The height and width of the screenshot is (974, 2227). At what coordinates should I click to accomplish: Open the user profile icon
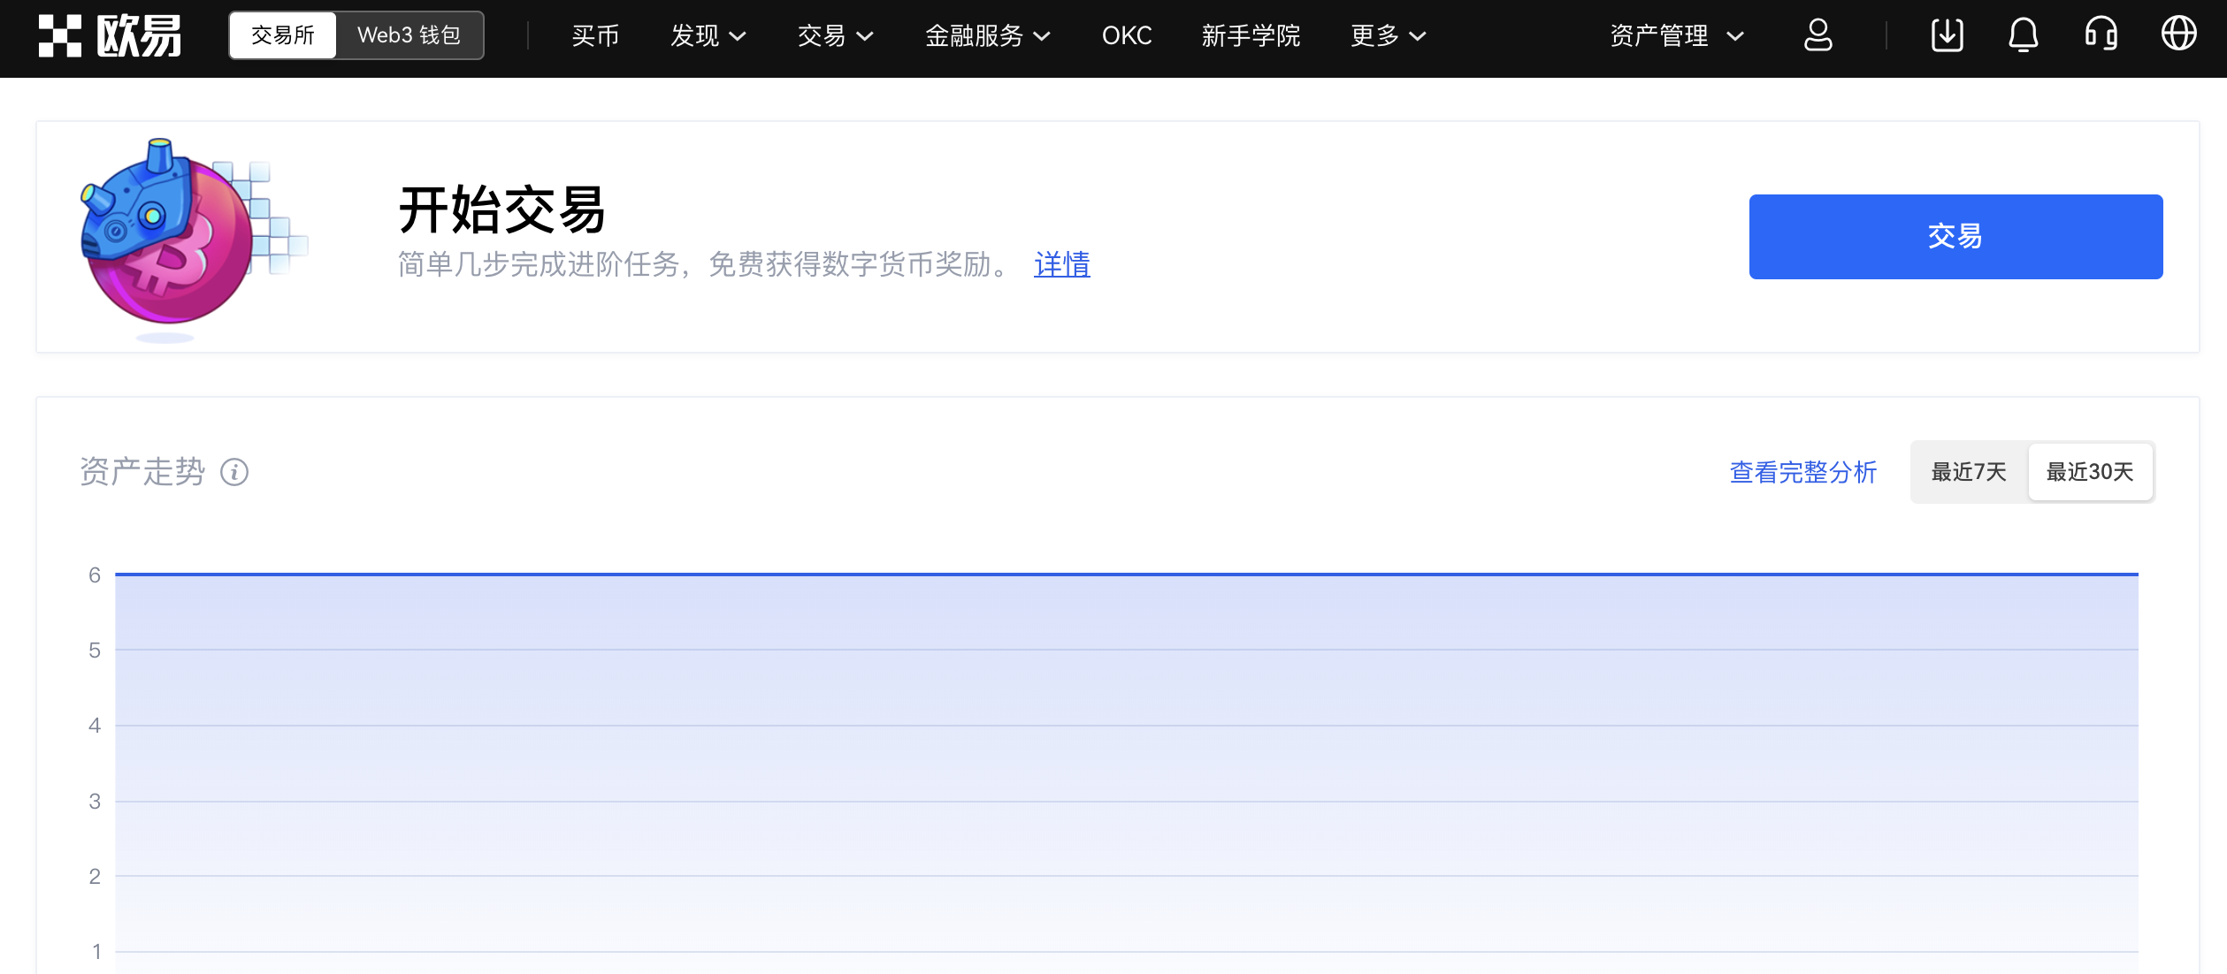tap(1818, 35)
